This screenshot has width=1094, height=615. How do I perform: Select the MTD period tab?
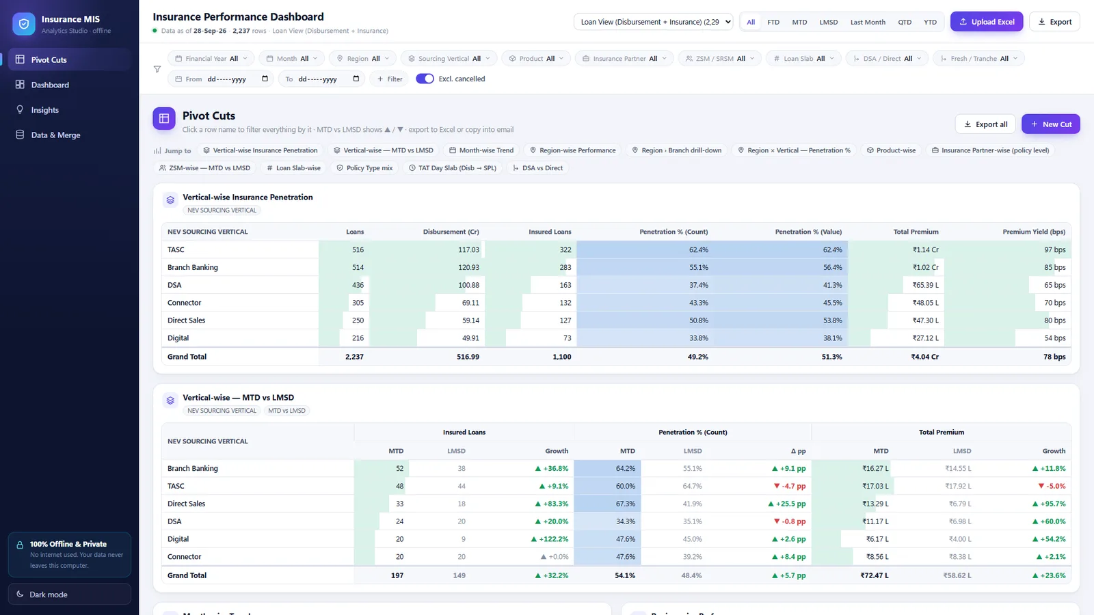(799, 22)
